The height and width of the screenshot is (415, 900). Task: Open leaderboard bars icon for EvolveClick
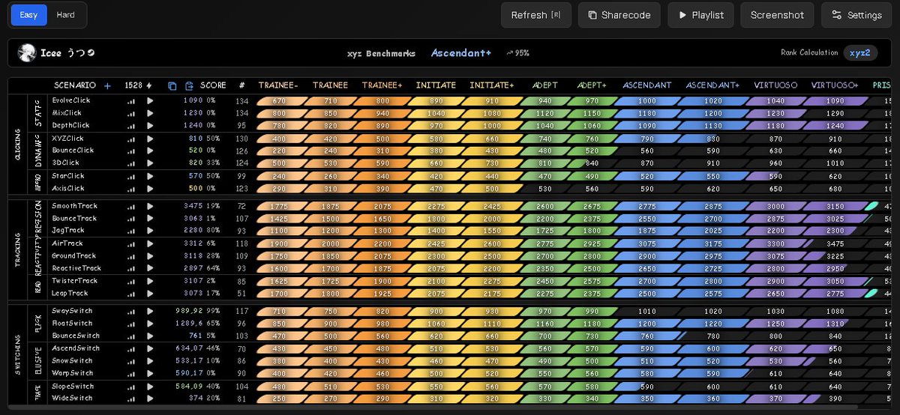(132, 100)
